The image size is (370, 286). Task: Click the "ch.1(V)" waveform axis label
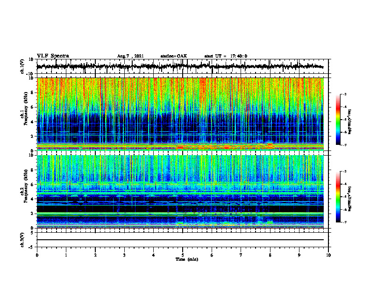point(22,66)
